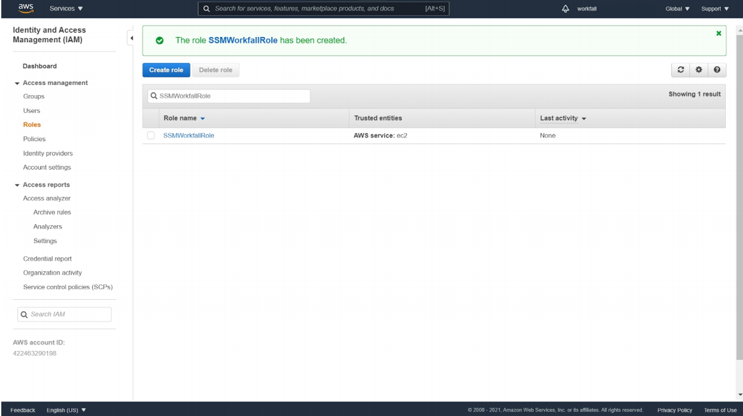This screenshot has width=743, height=416.
Task: Open Organization activity in sidebar
Action: (x=52, y=273)
